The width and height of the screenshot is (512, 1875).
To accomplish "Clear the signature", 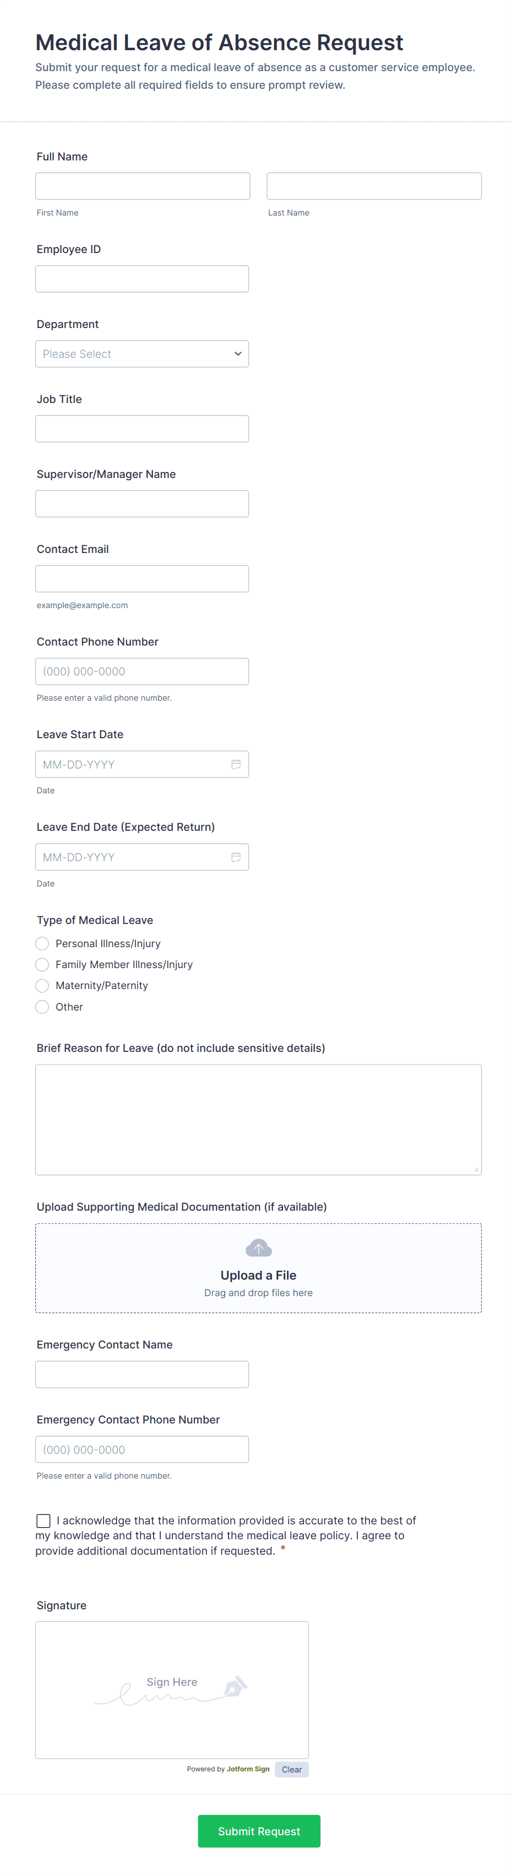I will point(292,1770).
